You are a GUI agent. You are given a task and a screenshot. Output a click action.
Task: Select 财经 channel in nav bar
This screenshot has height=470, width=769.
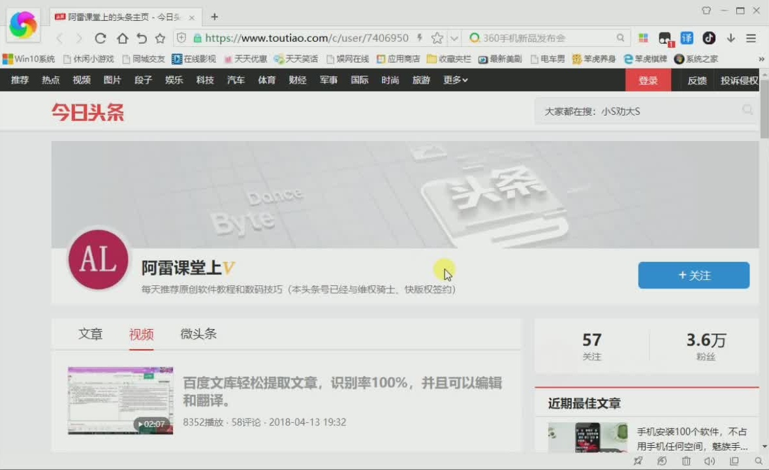pyautogui.click(x=298, y=80)
